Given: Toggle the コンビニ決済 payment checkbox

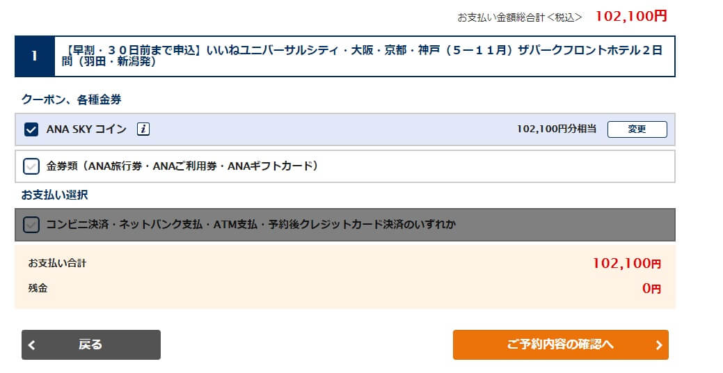Looking at the screenshot, I should 31,225.
